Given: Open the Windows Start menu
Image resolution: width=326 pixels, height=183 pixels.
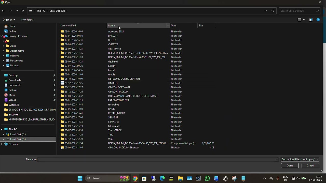Looking at the screenshot, I should [x=80, y=178].
